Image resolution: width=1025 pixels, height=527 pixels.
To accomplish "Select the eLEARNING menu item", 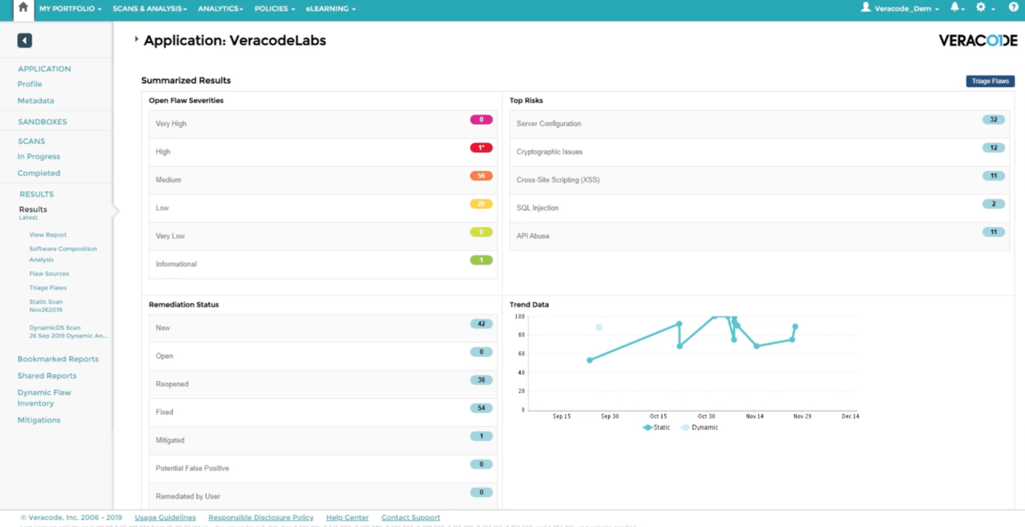I will 328,9.
